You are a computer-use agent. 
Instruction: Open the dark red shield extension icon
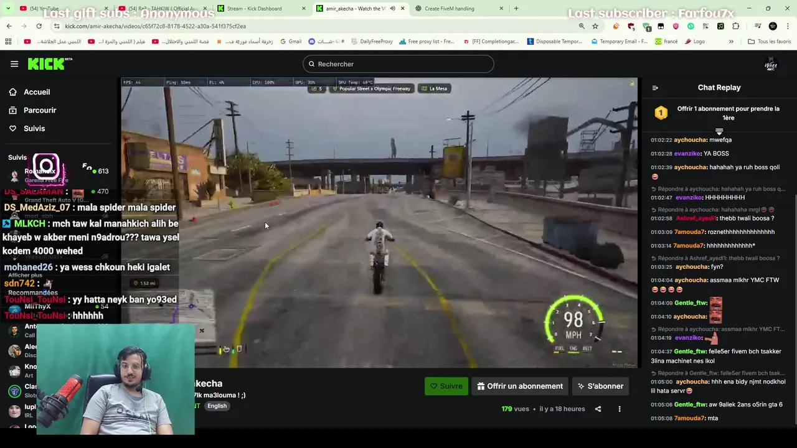point(631,26)
